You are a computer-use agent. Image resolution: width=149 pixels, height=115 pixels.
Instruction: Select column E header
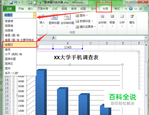[x=123, y=43]
